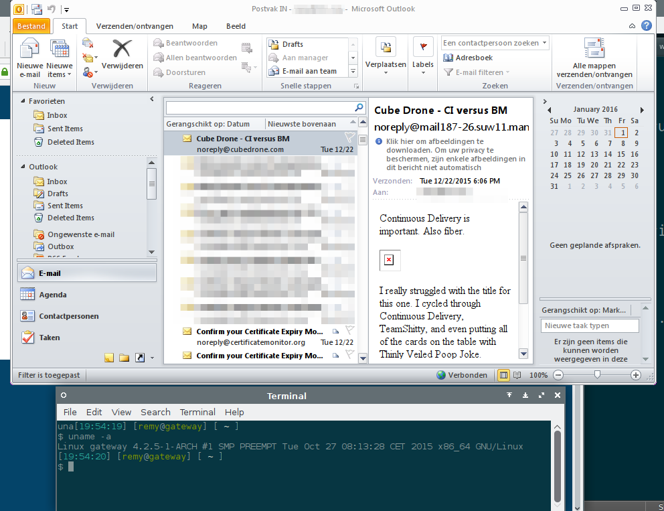Collapse the Outlook folder tree
The image size is (664, 511).
(23, 167)
